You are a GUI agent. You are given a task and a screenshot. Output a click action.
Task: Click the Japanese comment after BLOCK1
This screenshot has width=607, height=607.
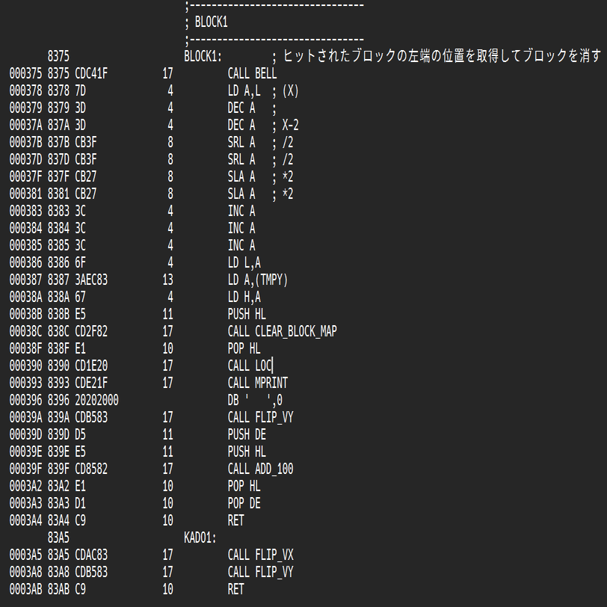coord(437,57)
